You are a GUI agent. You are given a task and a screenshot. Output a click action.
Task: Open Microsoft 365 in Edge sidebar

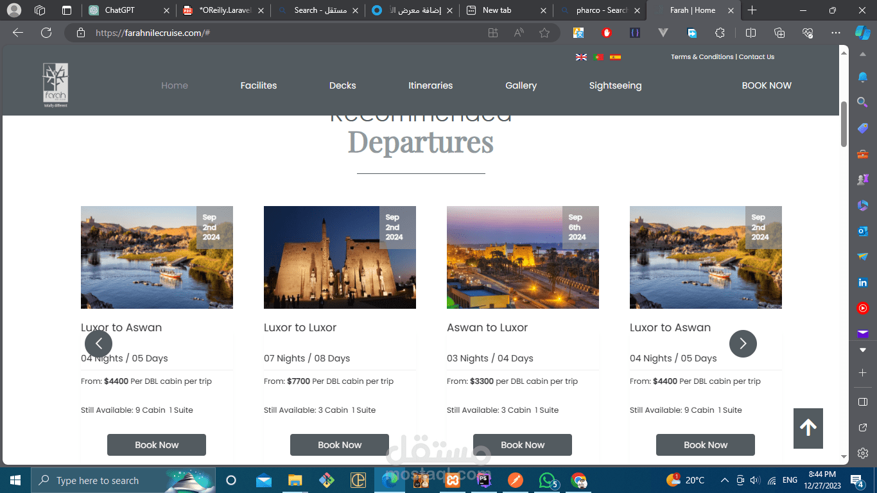863,205
